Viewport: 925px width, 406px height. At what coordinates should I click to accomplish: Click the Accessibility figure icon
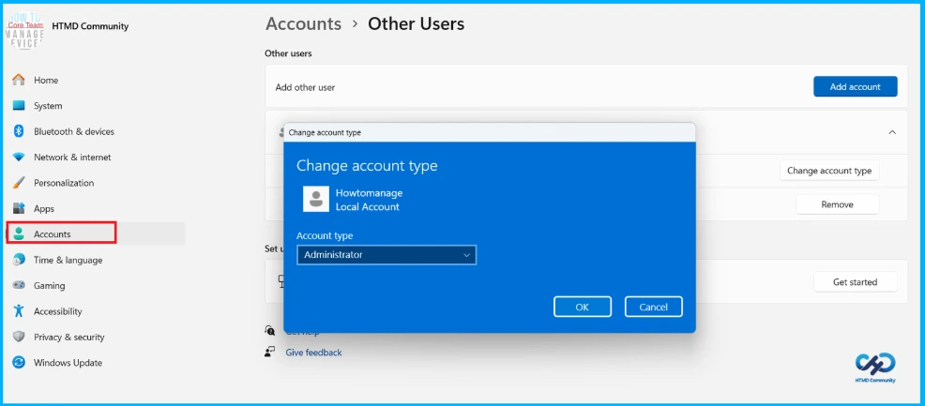pyautogui.click(x=19, y=311)
